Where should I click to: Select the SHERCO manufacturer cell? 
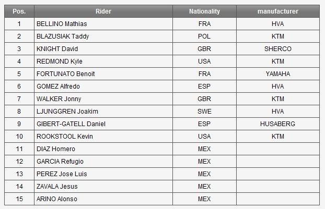(x=277, y=49)
